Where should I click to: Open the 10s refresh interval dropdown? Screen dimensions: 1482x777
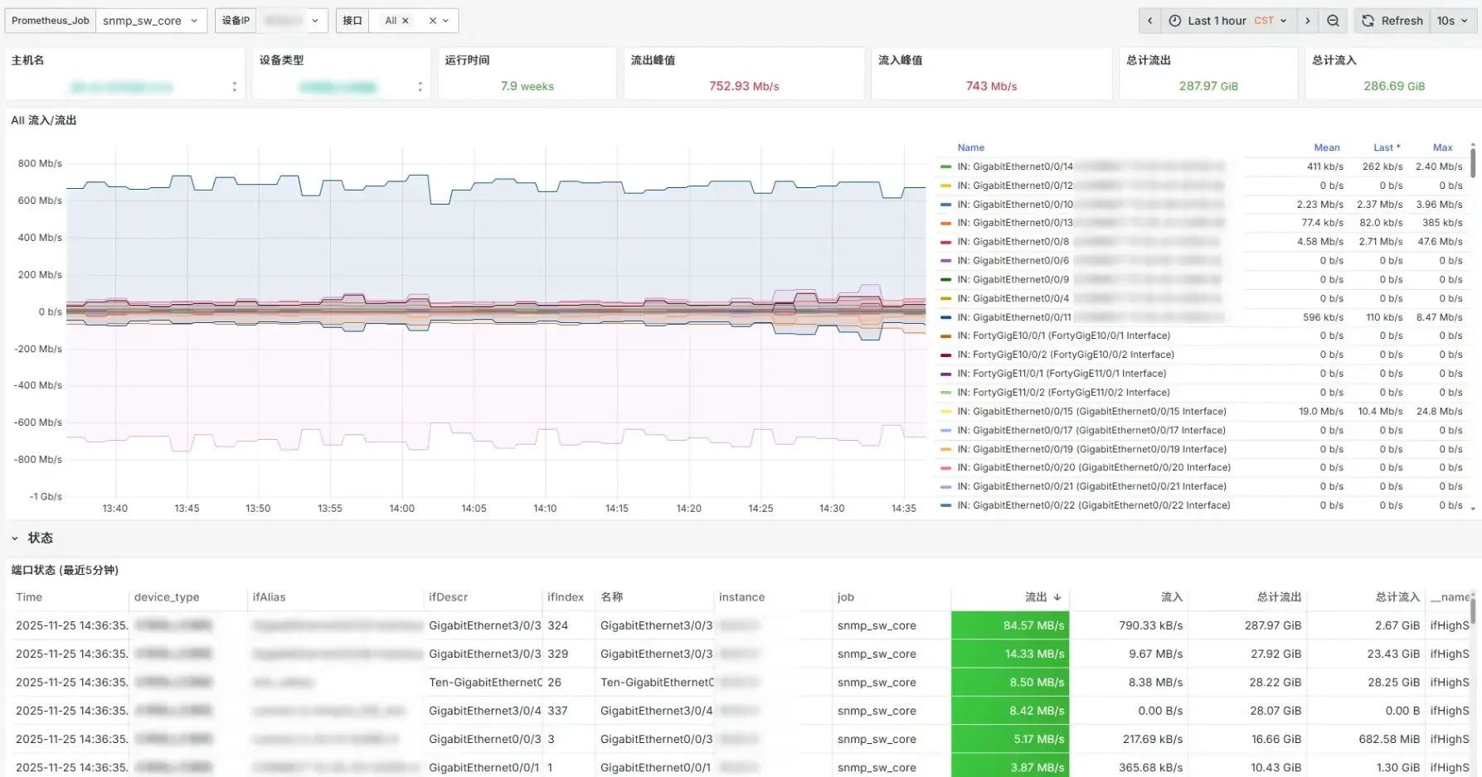tap(1452, 21)
